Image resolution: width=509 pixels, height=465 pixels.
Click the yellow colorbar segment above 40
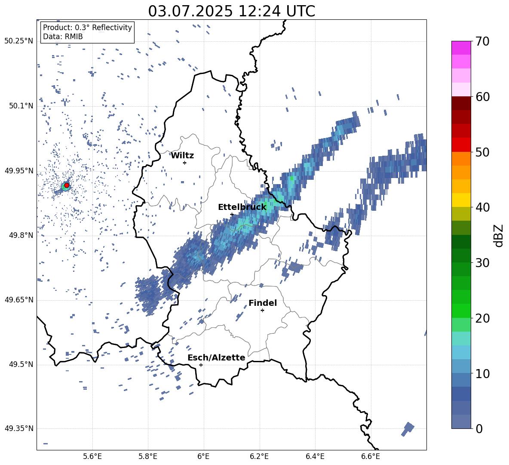click(461, 200)
